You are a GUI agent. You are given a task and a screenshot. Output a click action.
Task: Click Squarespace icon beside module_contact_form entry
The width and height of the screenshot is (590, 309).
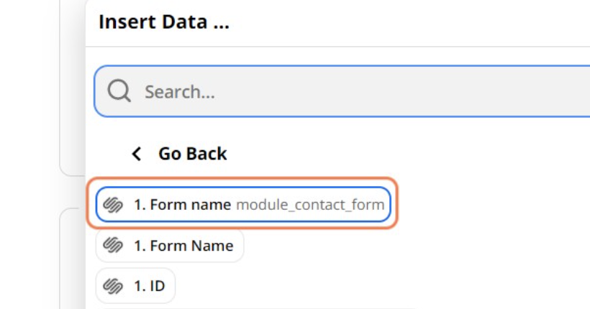point(114,205)
